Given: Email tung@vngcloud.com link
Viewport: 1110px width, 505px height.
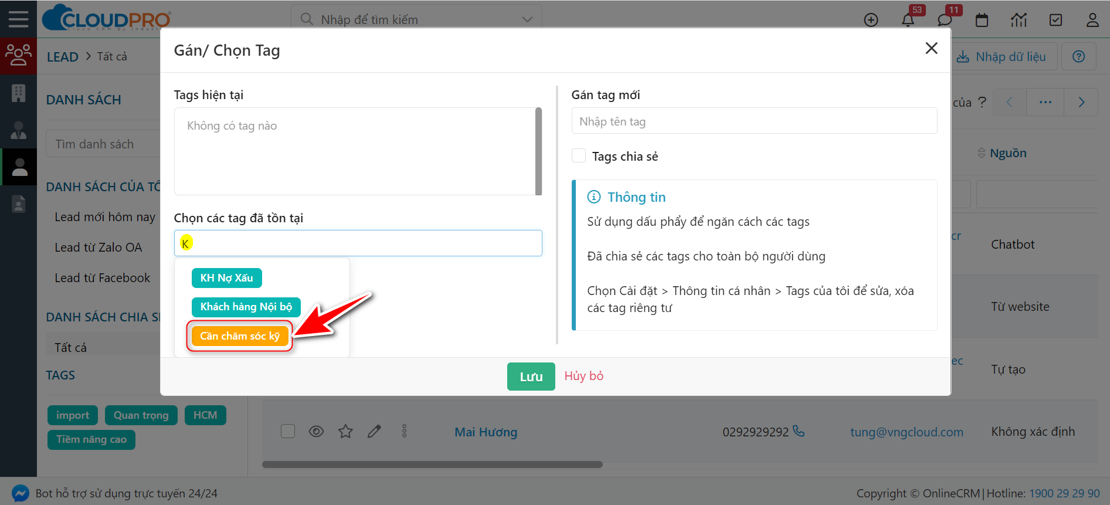Looking at the screenshot, I should coord(907,432).
